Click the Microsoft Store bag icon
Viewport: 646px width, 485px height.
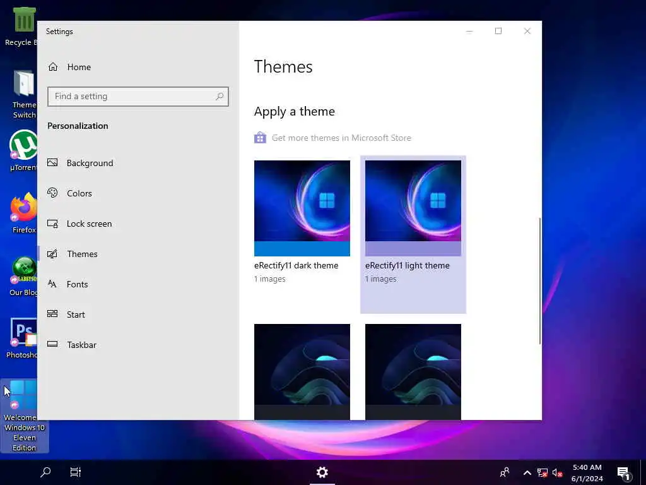click(260, 137)
